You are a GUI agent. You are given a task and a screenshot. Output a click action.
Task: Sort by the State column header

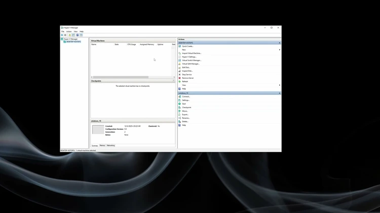click(x=117, y=44)
